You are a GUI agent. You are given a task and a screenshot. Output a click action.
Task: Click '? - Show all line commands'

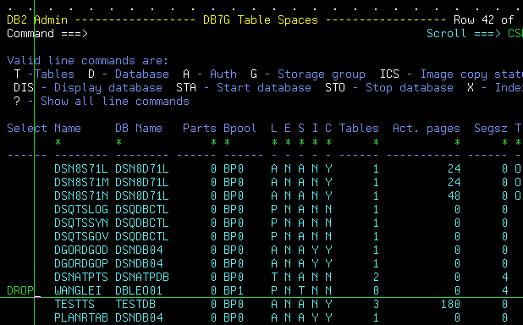tap(102, 102)
